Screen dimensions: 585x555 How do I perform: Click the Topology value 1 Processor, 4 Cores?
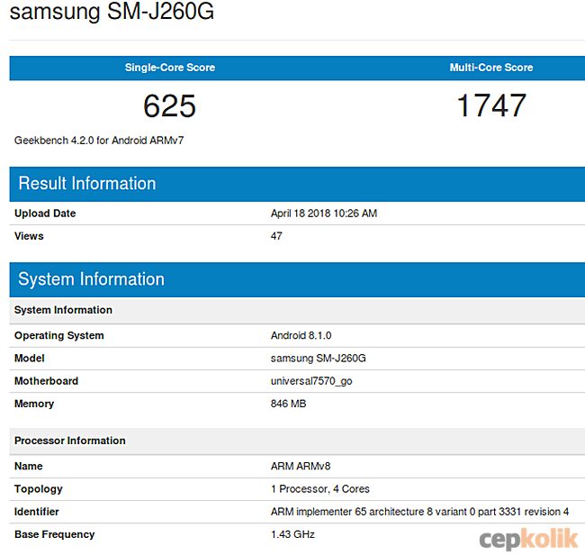319,489
